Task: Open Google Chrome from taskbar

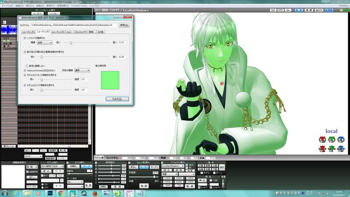Action: pos(61,193)
